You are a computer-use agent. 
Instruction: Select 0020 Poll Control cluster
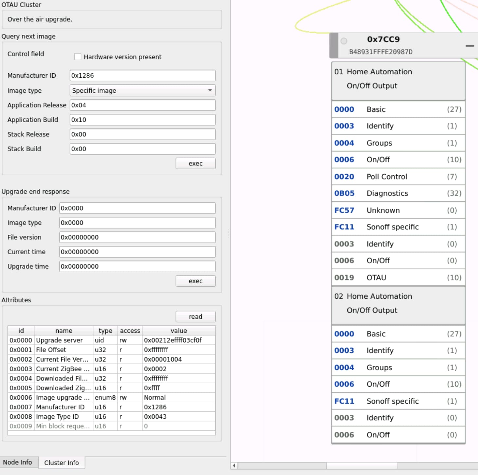coord(398,177)
